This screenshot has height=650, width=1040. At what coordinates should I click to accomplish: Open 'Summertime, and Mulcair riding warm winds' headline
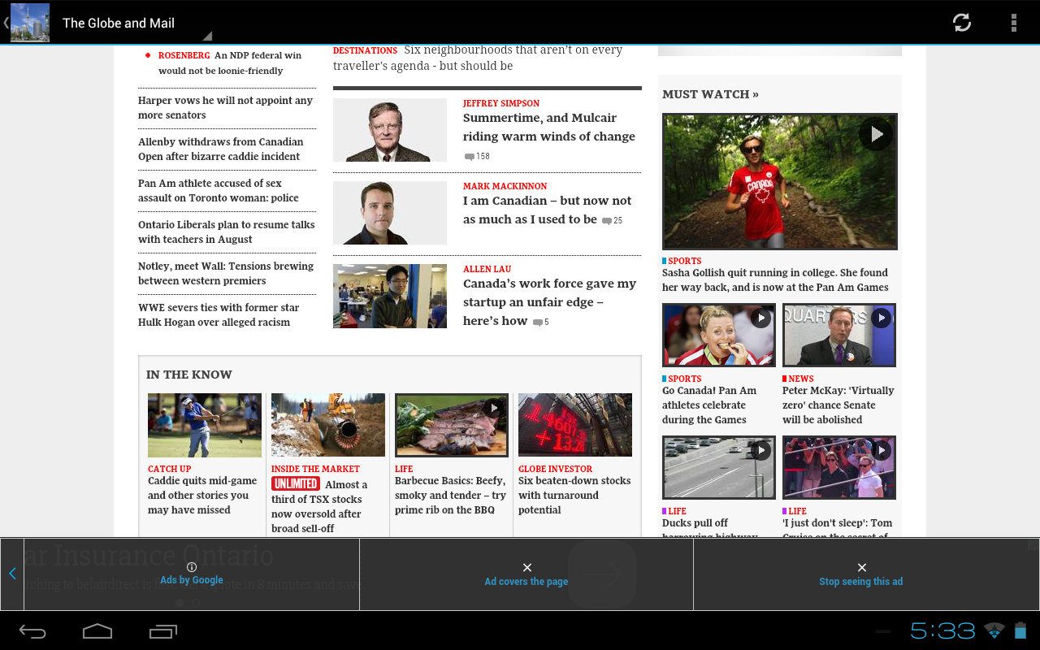point(549,128)
